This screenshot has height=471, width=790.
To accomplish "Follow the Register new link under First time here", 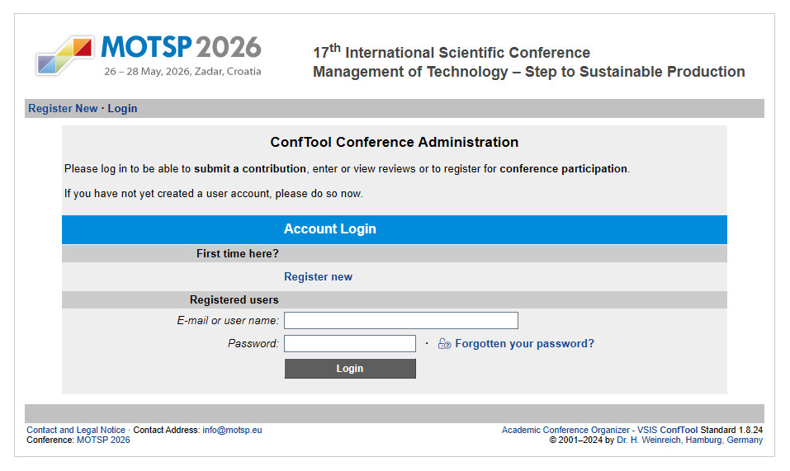I will point(318,277).
